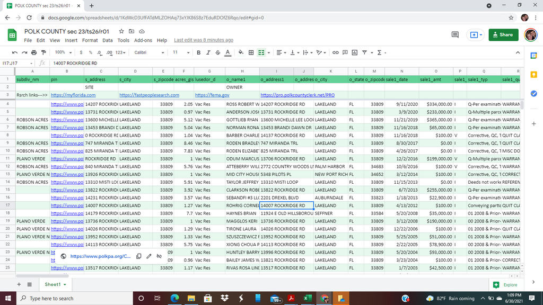This screenshot has height=305, width=543.
Task: Open the https://fema.gov link
Action: click(212, 95)
